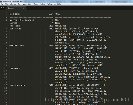Open the Find menu
This screenshot has width=133, height=105.
(20, 4)
